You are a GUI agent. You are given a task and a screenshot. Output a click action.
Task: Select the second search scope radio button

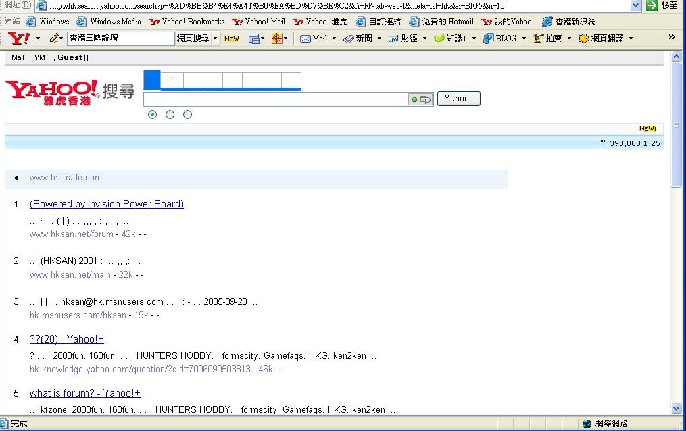click(x=170, y=115)
